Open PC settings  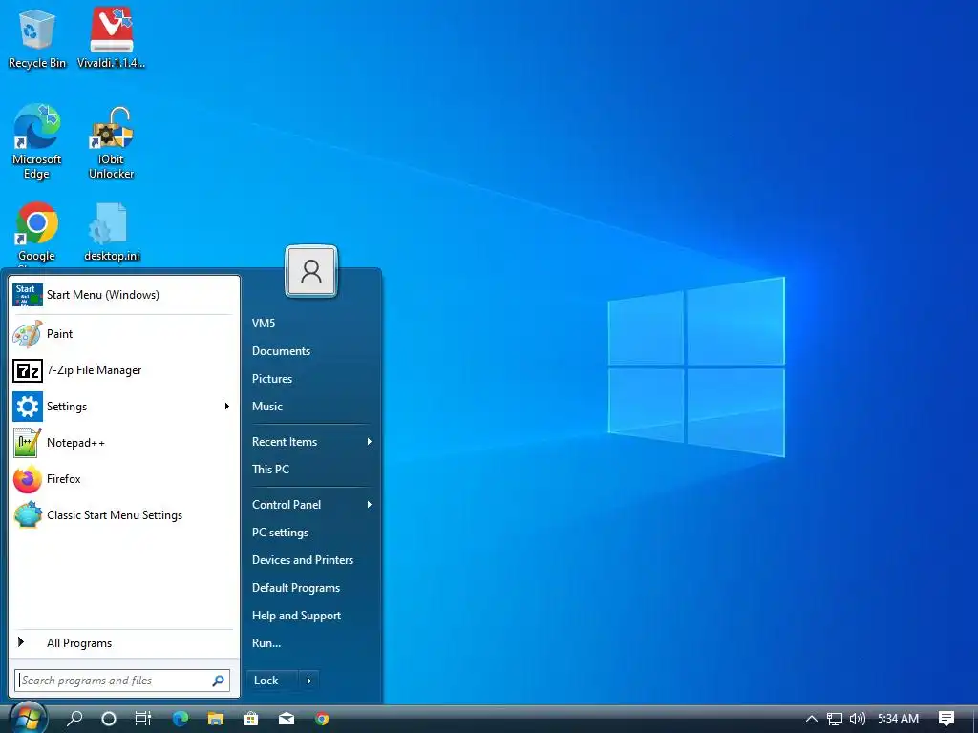pyautogui.click(x=280, y=533)
